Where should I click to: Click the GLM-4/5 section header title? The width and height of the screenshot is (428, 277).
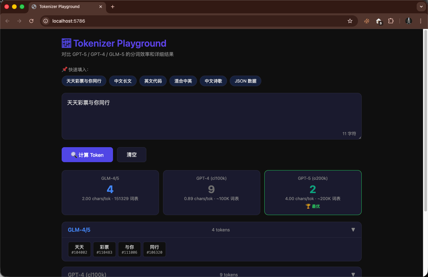pyautogui.click(x=79, y=230)
